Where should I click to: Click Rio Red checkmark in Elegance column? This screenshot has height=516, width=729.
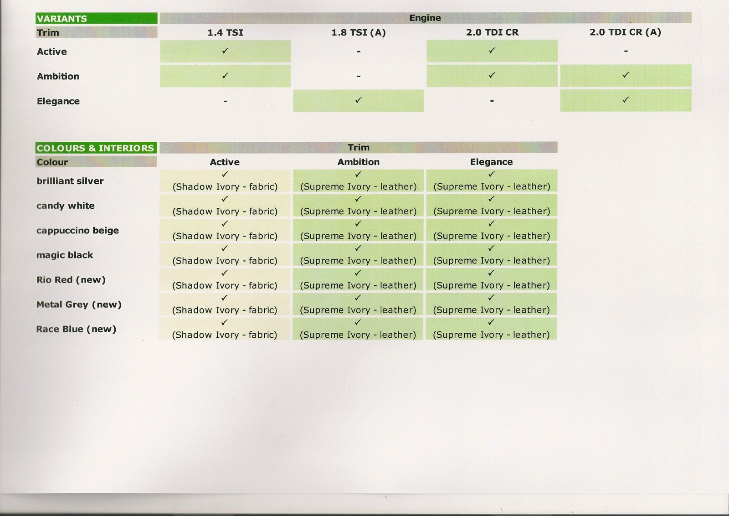491,273
